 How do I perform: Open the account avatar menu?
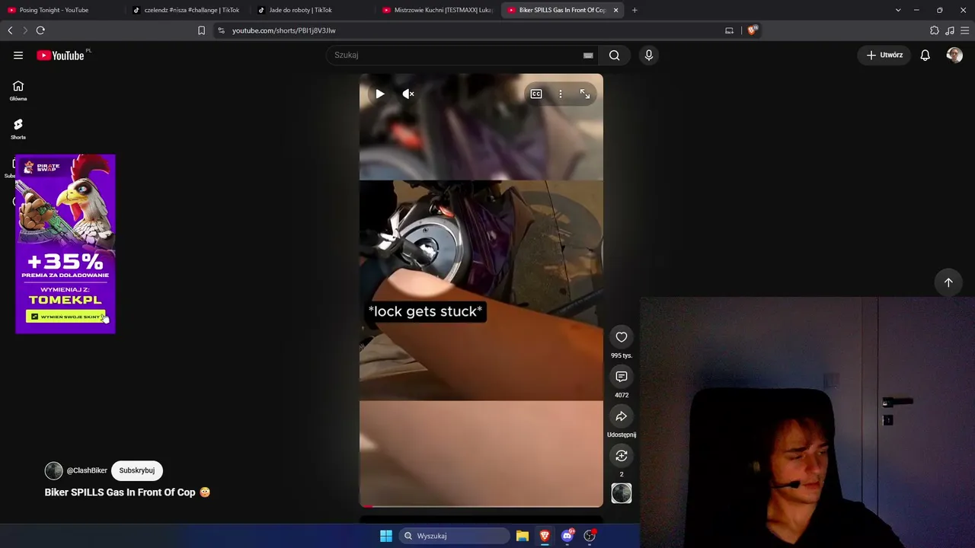[x=954, y=55]
